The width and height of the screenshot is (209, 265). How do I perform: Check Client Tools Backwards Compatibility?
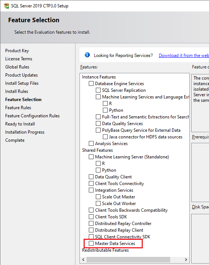tap(91, 210)
